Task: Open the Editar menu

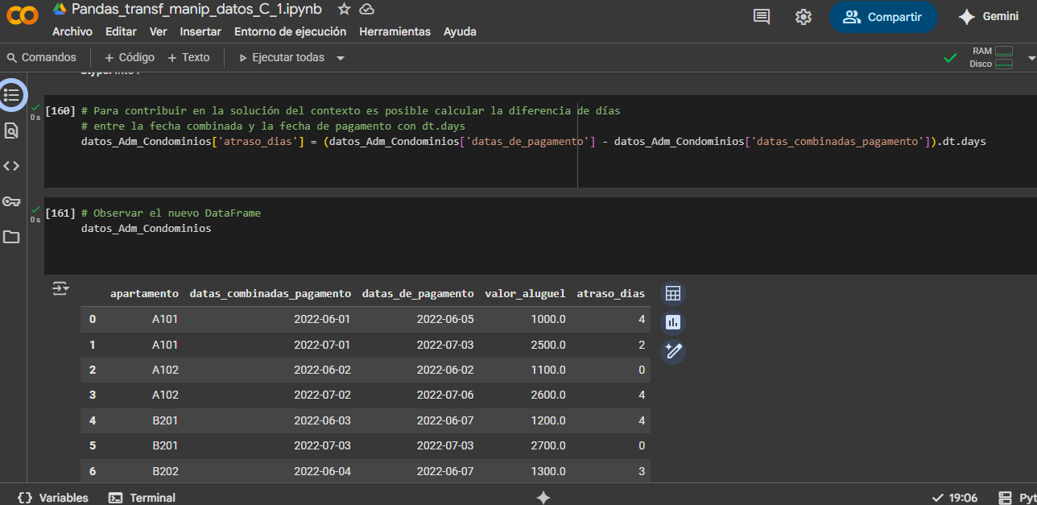Action: [x=121, y=31]
